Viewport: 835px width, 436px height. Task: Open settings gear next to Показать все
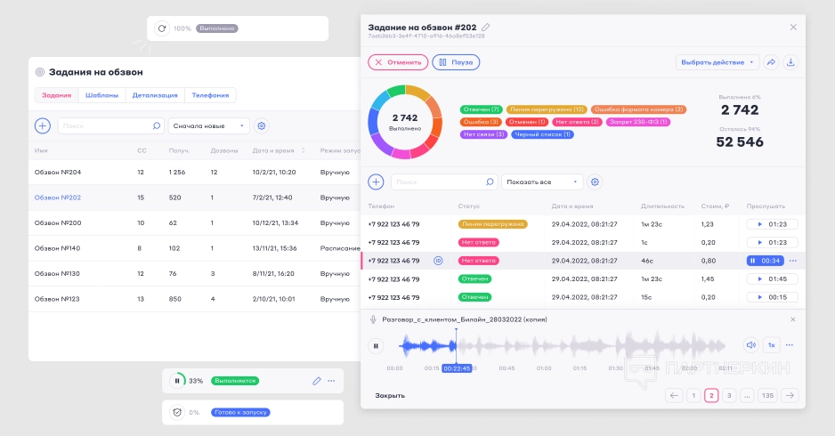(x=596, y=182)
